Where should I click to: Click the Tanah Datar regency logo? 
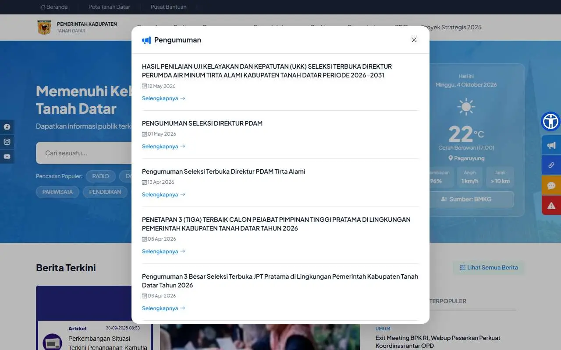tap(44, 27)
